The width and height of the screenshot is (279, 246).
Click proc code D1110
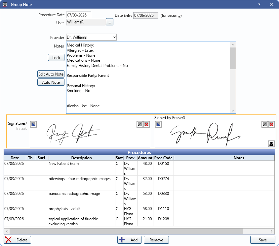coord(164,209)
